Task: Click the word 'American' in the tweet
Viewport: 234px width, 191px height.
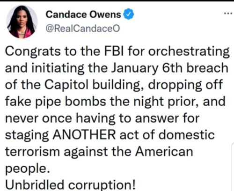Action: click(x=164, y=151)
